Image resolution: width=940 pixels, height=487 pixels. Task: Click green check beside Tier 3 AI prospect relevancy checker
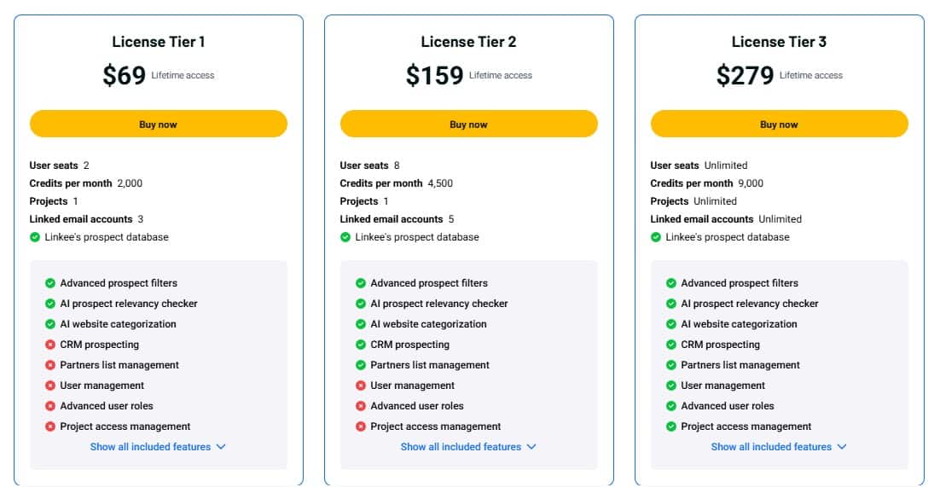tap(671, 304)
